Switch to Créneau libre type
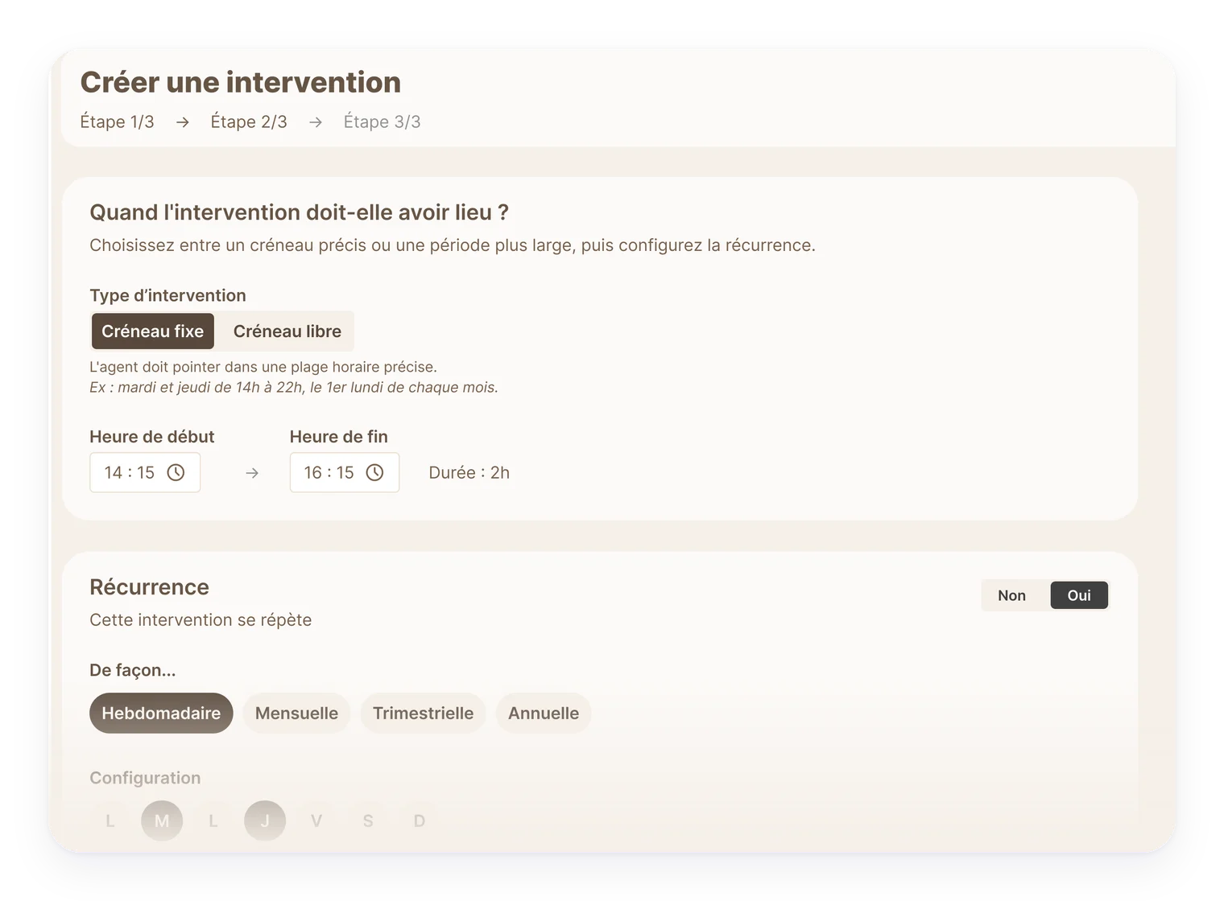1224x901 pixels. tap(287, 331)
